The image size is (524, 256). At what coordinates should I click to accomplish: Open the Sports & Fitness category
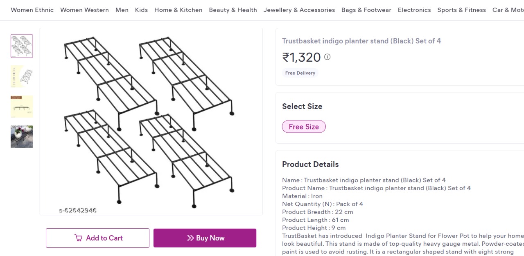pos(461,10)
